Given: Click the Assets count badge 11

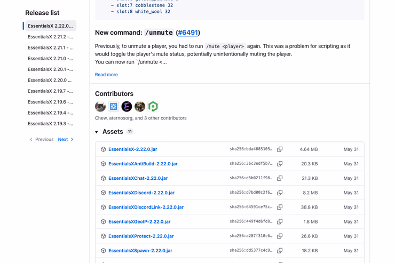Looking at the screenshot, I should click(x=130, y=131).
